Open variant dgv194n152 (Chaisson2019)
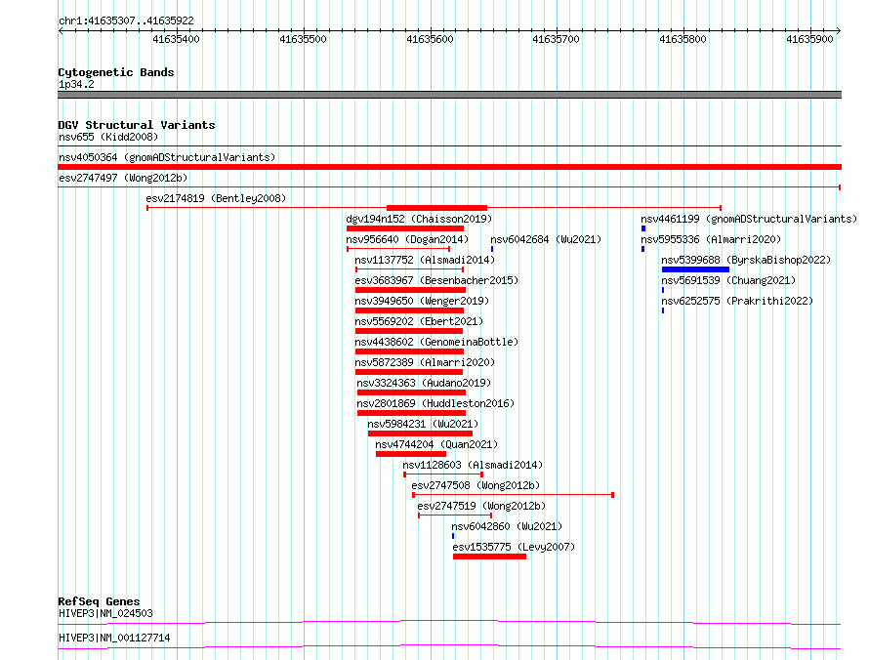 tap(419, 219)
